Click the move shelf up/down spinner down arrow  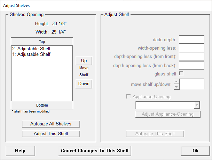coord(176,86)
